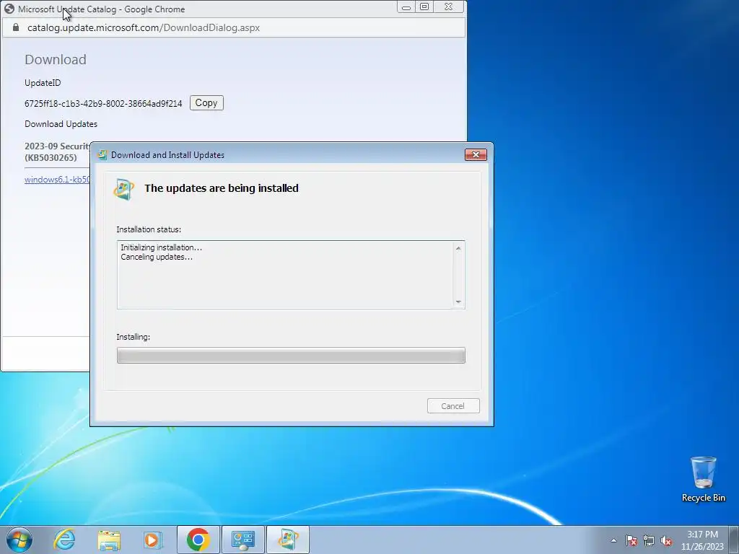
Task: Click the globe icon in Chrome title bar
Action: point(9,9)
